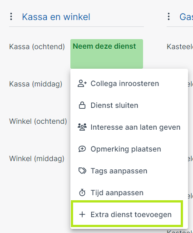Select Extra dienst toevoegen option
193x233 pixels.
coord(128,214)
